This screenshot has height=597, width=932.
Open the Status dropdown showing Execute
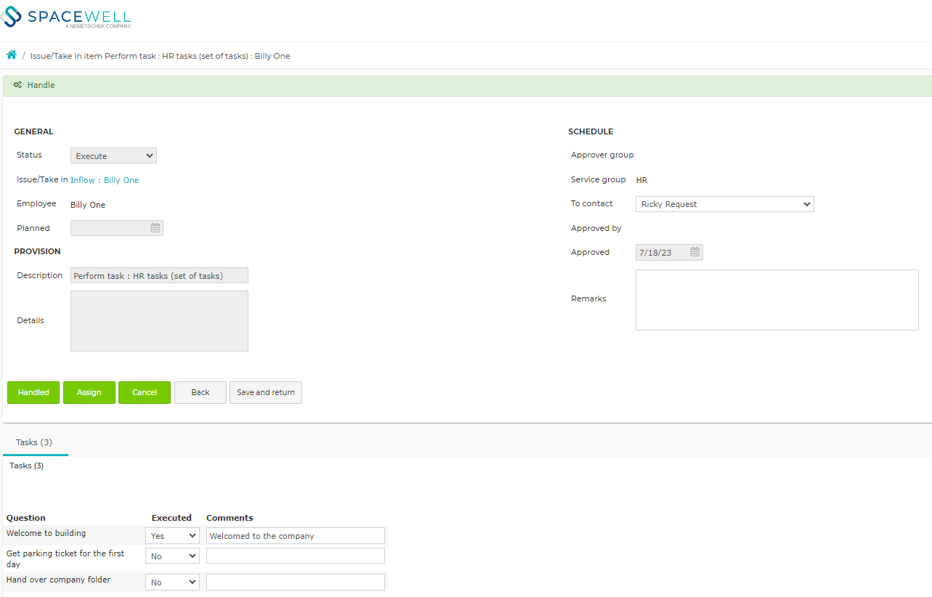point(113,155)
